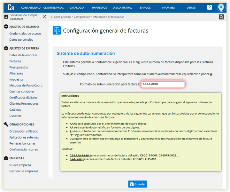This screenshot has height=192, width=230.
Task: Open the Clientes/Prov. menu
Action: (x=54, y=8)
